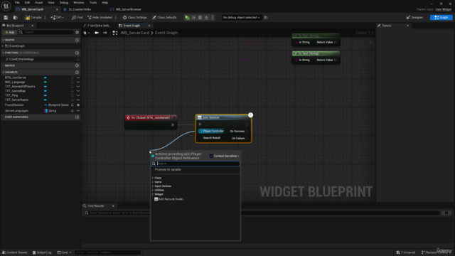Open Class Defaults
455x256 pixels.
(x=164, y=17)
